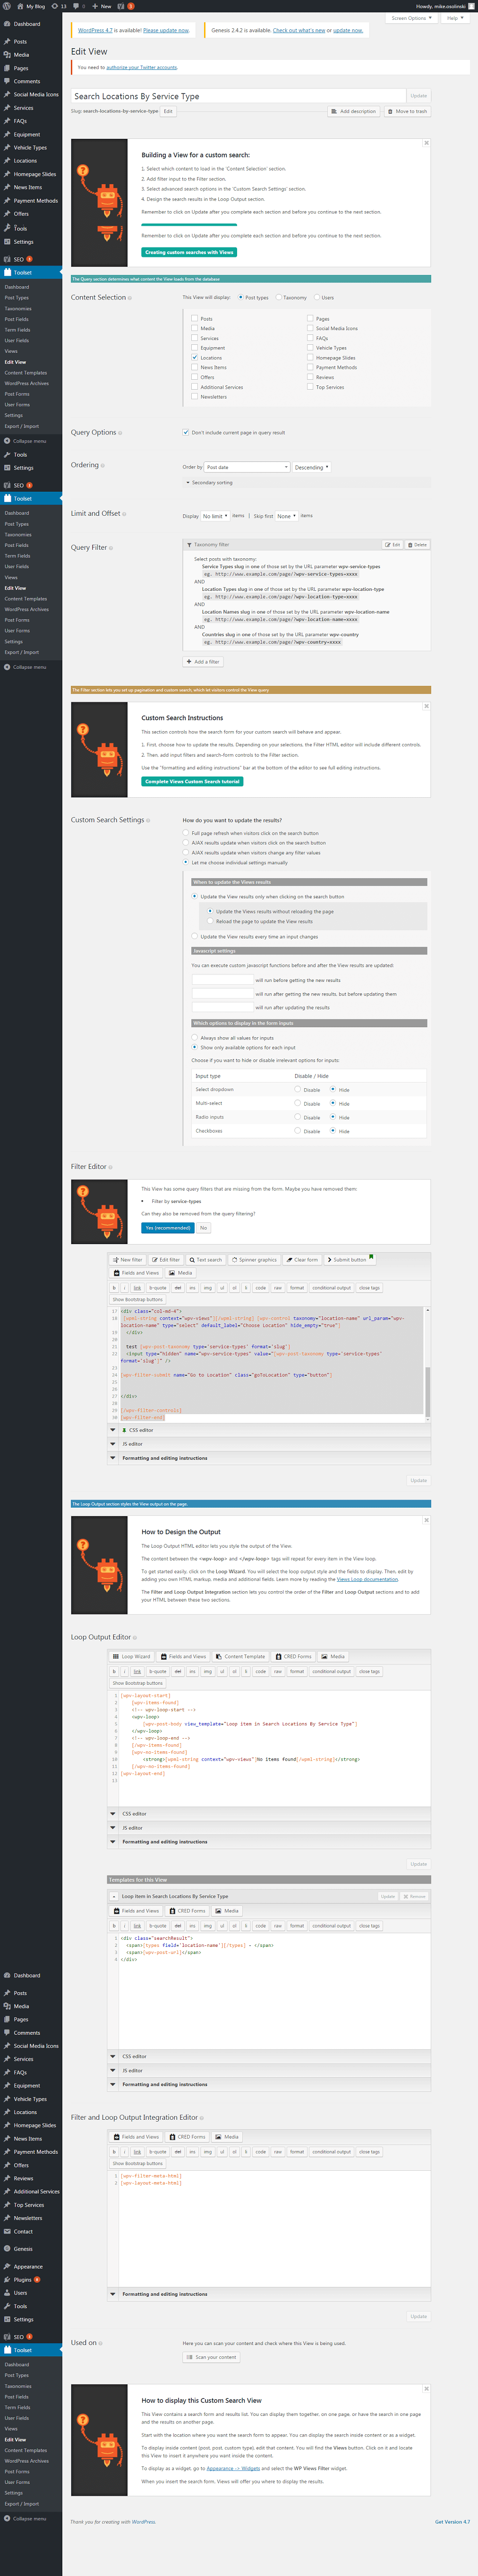Click 'Get Version 4.7' footer link

(x=452, y=2522)
